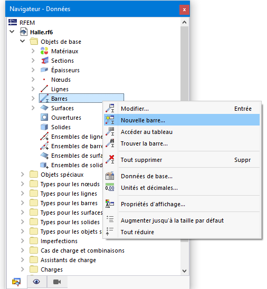Click the Données de base clipboard icon

pyautogui.click(x=110, y=176)
